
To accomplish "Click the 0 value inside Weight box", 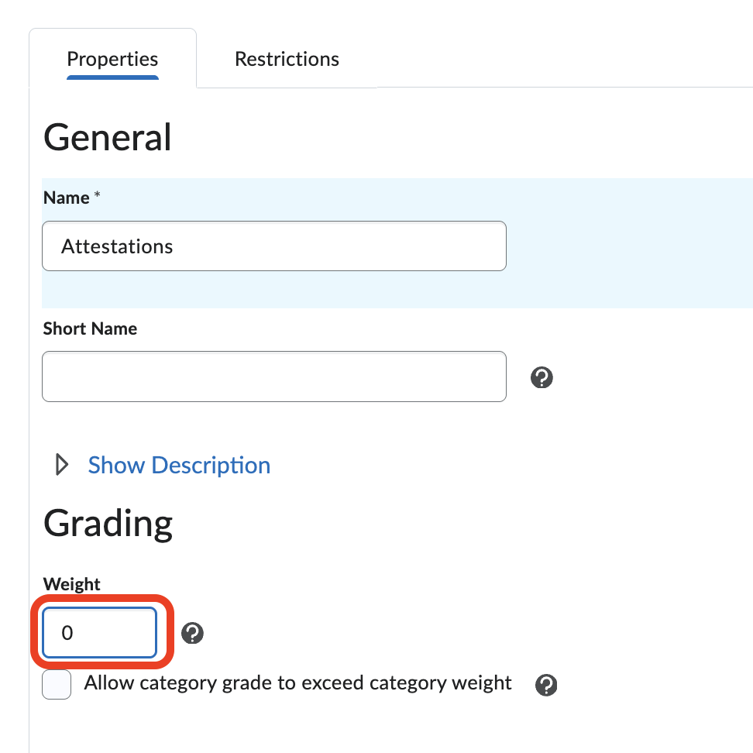I will [x=67, y=633].
